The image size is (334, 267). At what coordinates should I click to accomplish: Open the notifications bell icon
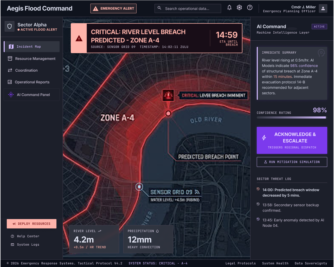229,8
